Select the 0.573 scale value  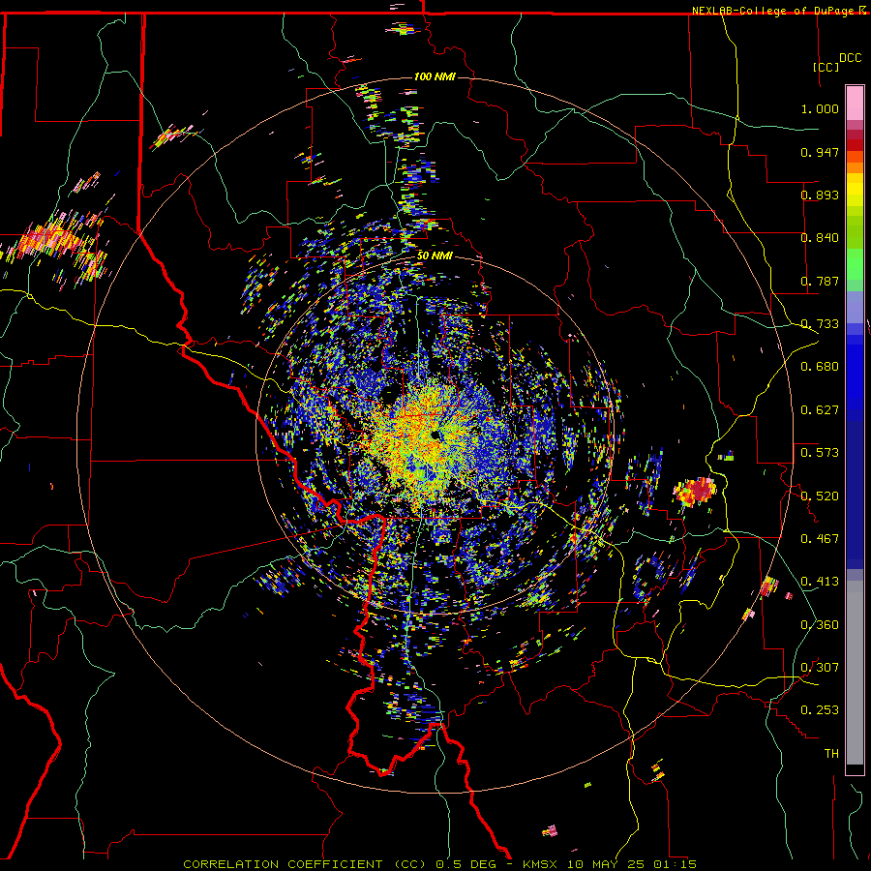820,453
